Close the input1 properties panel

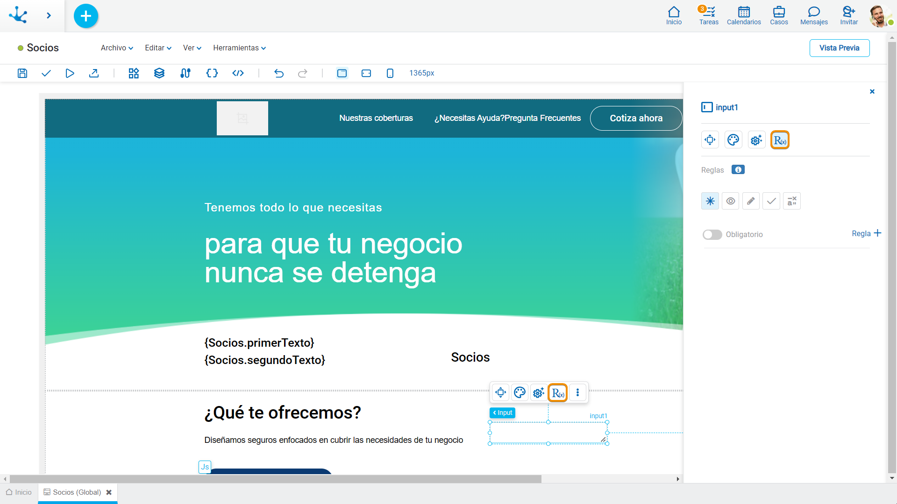pos(872,91)
